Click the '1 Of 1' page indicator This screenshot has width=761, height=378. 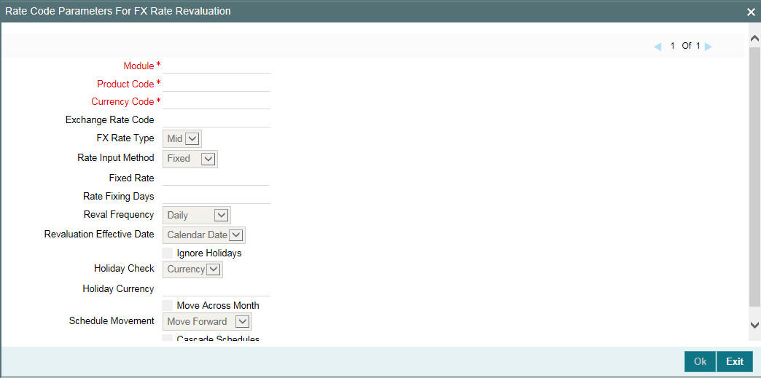(685, 46)
